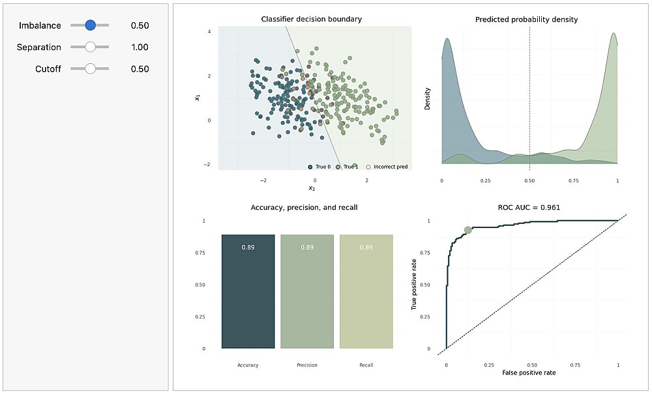This screenshot has height=394, width=652.
Task: Click the "ROC AUC = 0.961" title
Action: point(527,208)
